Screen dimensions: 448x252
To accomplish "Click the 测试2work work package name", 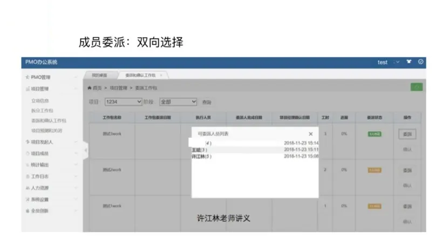I will point(112,170).
